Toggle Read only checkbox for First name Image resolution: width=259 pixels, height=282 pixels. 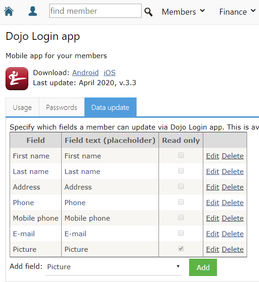pyautogui.click(x=181, y=155)
